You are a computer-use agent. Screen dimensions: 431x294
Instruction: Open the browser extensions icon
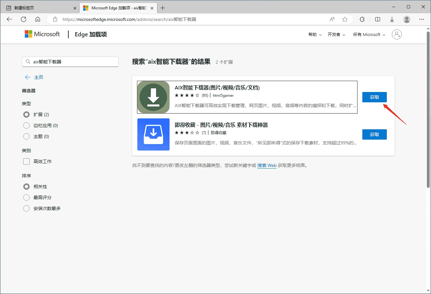click(362, 19)
